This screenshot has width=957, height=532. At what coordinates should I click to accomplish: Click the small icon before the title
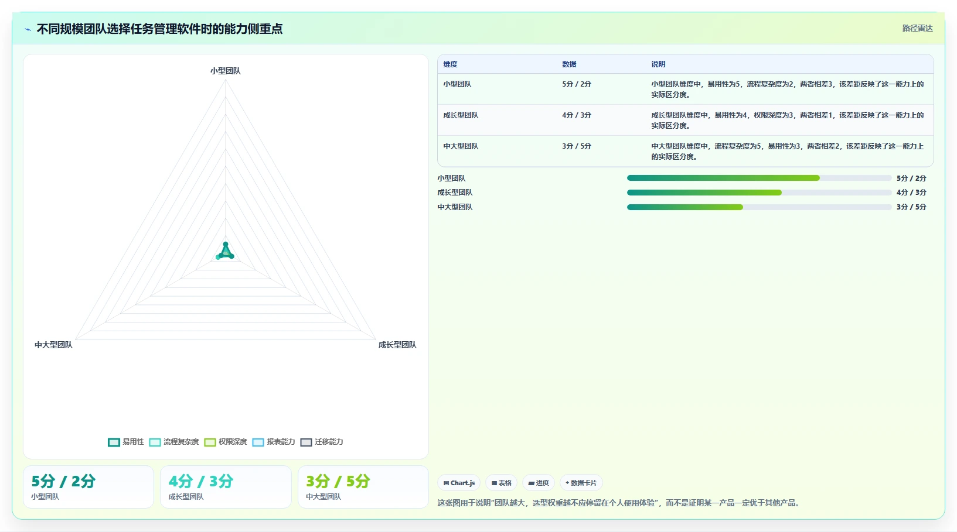pyautogui.click(x=28, y=29)
